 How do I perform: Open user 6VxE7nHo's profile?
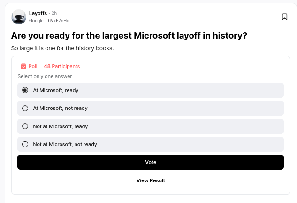(59, 21)
